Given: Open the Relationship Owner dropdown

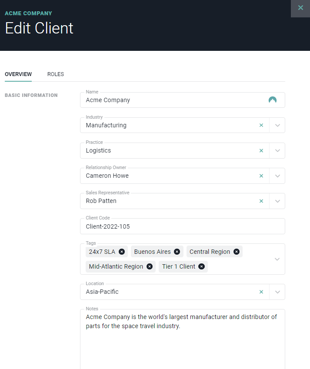Looking at the screenshot, I should (x=277, y=176).
